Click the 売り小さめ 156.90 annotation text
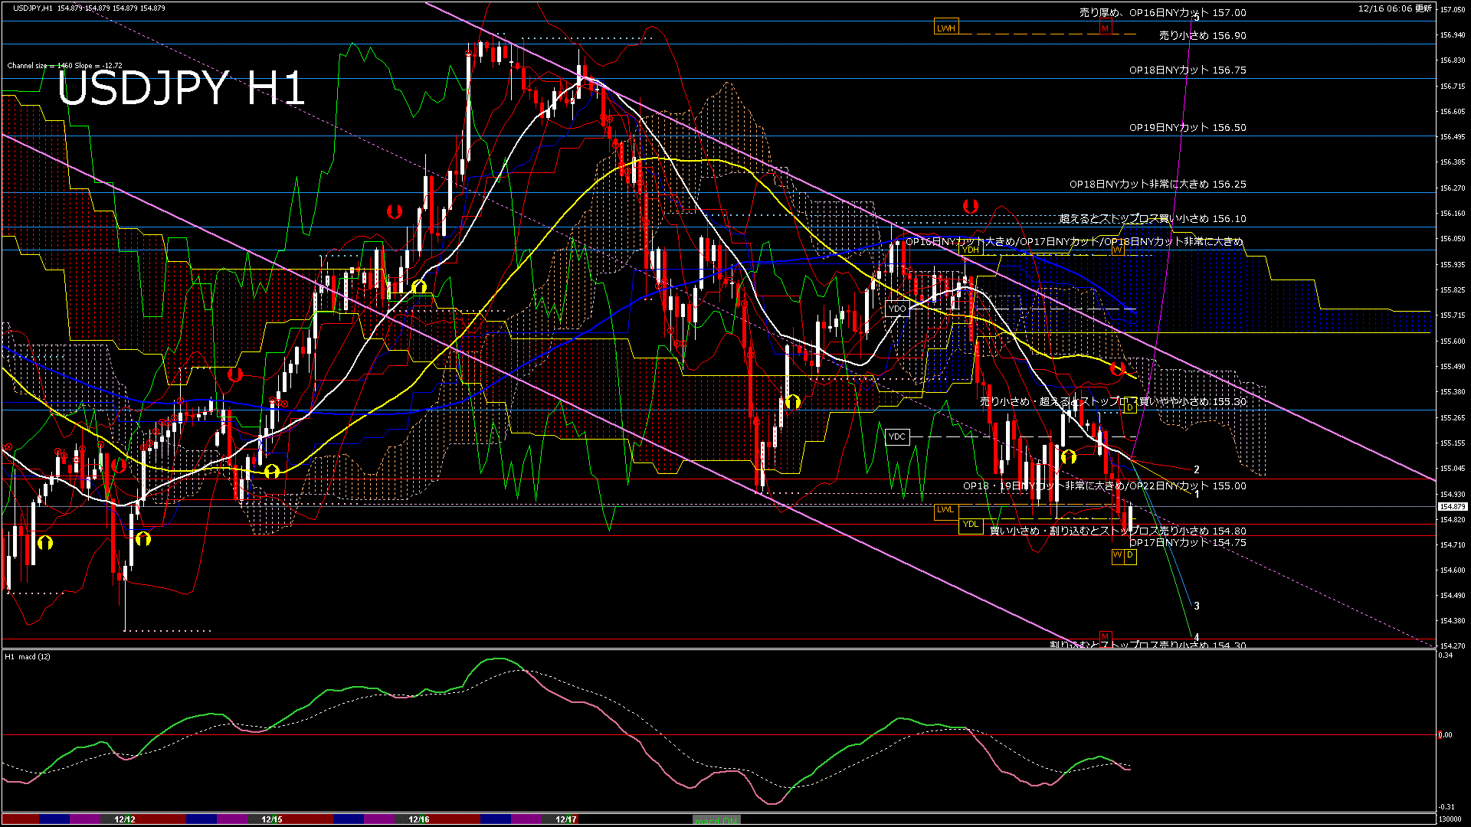1471x827 pixels. [x=1201, y=36]
